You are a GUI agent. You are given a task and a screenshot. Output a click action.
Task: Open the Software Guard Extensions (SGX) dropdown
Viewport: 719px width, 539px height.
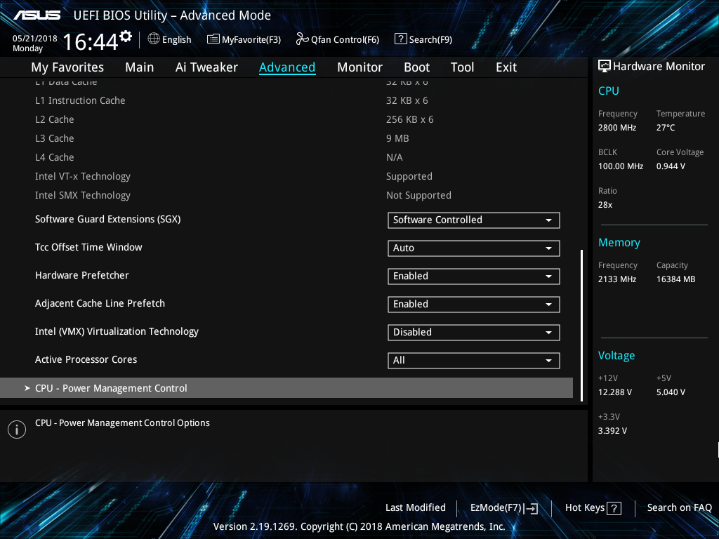coord(474,220)
